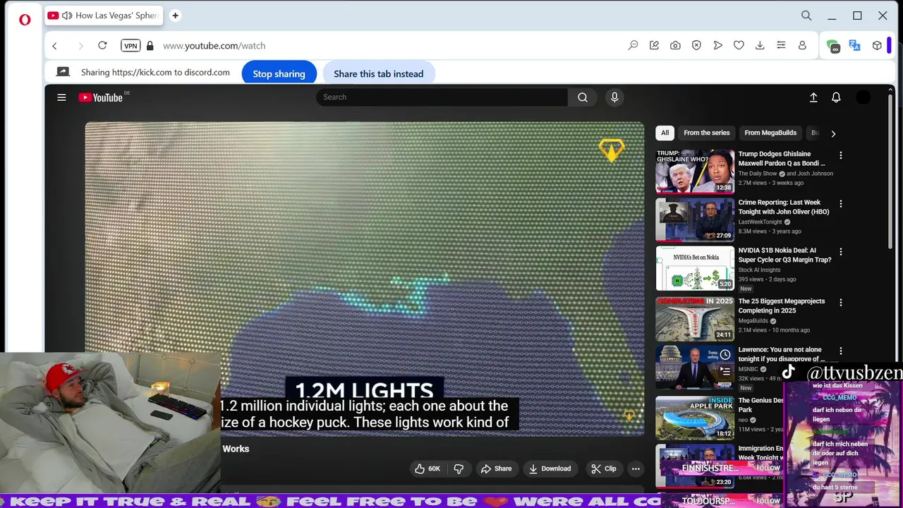This screenshot has width=903, height=508.
Task: Open YouTube notifications bell
Action: click(x=836, y=97)
